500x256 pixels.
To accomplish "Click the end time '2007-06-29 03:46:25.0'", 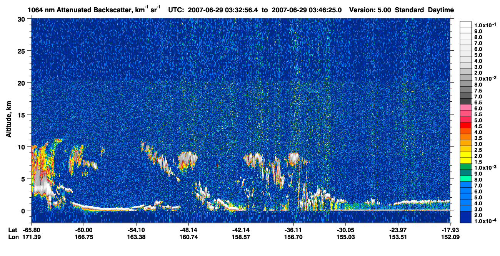I will click(307, 10).
